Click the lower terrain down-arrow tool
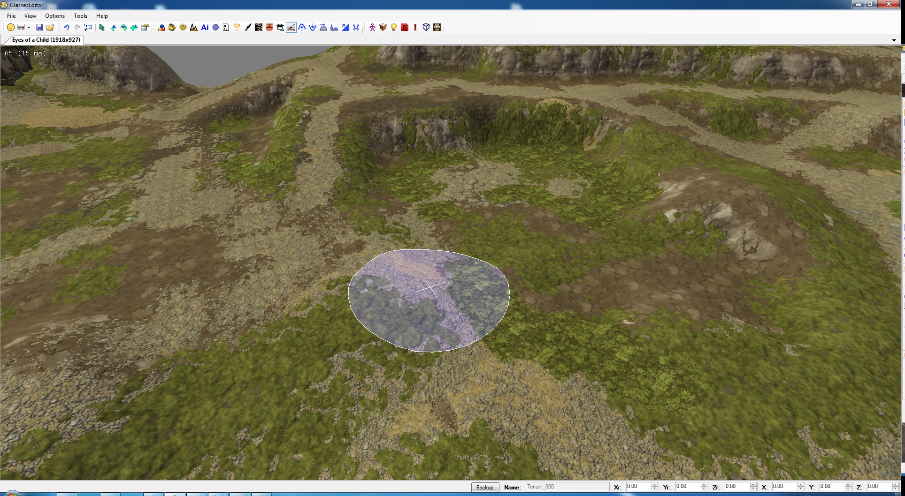Image resolution: width=905 pixels, height=496 pixels. 313,28
